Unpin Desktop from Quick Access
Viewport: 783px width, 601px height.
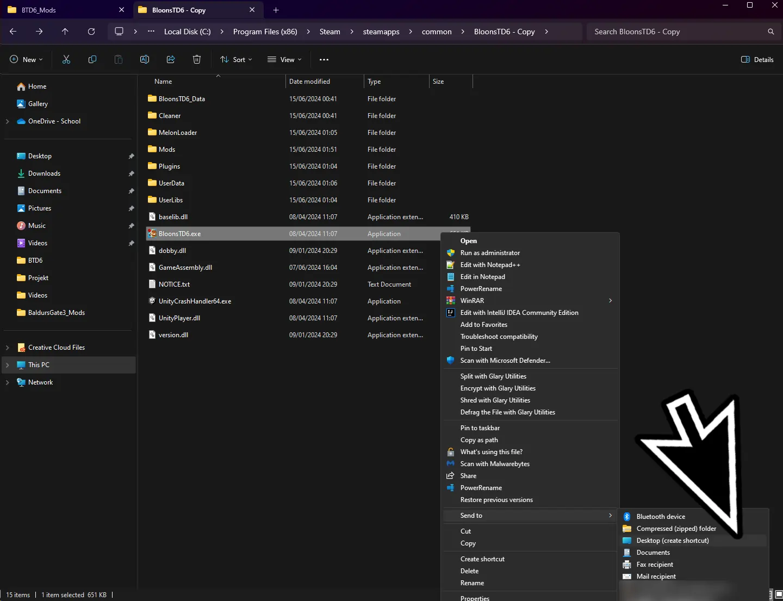[x=130, y=156]
